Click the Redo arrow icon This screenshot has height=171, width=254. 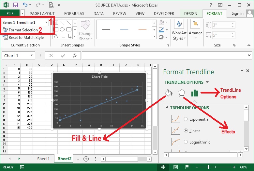point(38,5)
